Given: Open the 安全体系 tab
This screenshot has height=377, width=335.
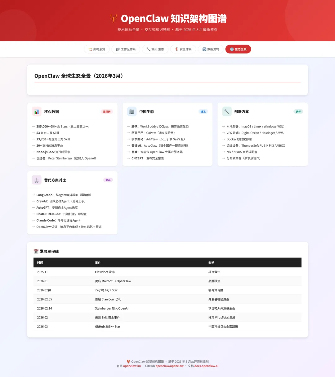Looking at the screenshot, I should click(x=183, y=49).
